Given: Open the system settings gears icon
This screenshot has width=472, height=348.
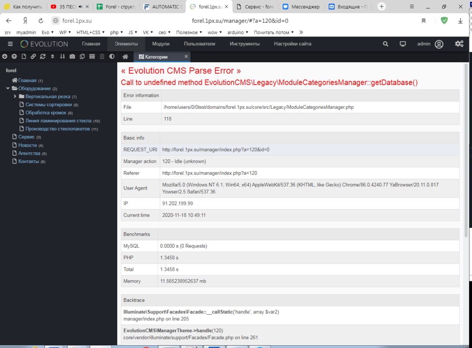Looking at the screenshot, I should [x=459, y=44].
